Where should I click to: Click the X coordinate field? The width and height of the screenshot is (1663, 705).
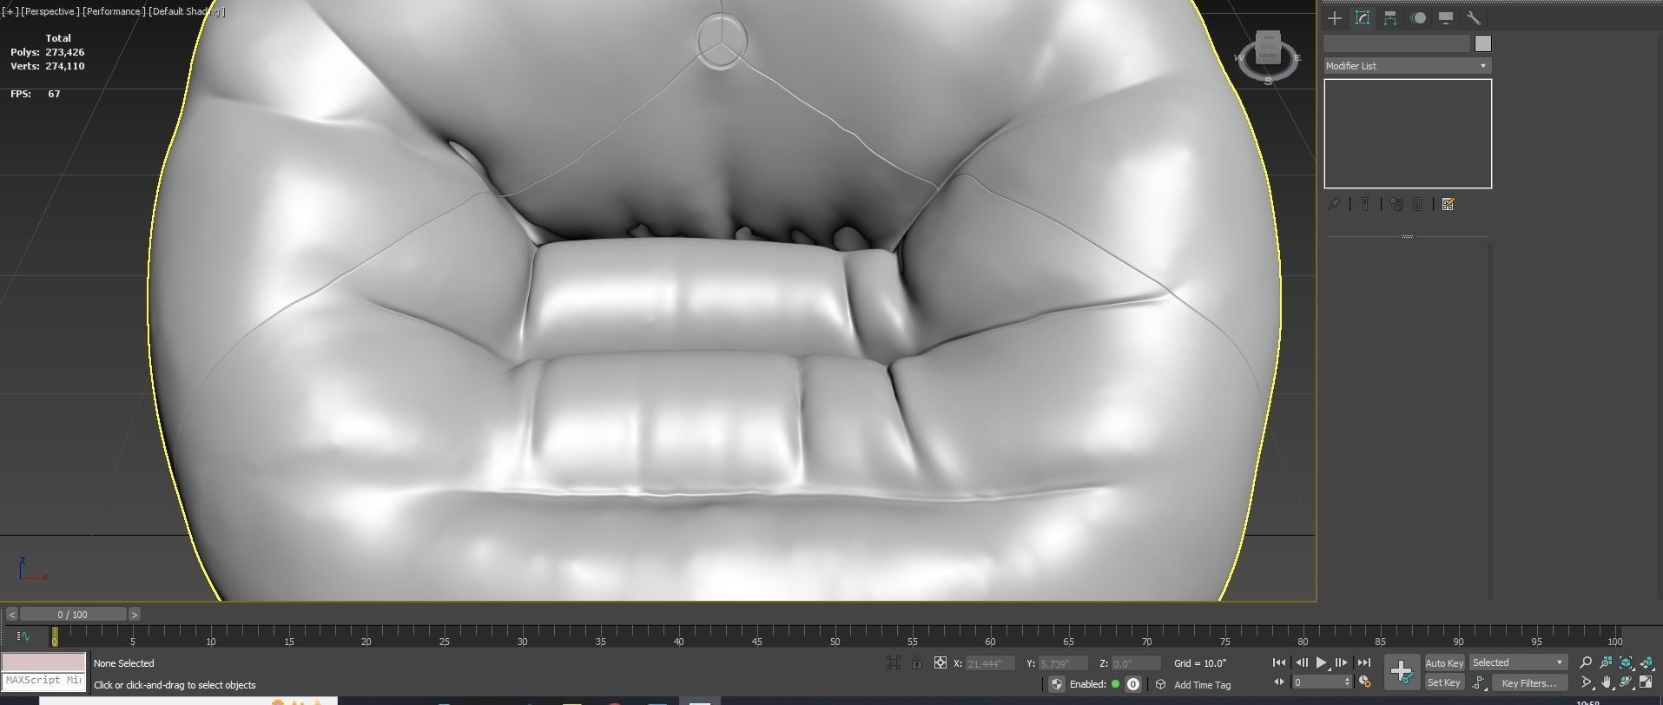point(990,663)
